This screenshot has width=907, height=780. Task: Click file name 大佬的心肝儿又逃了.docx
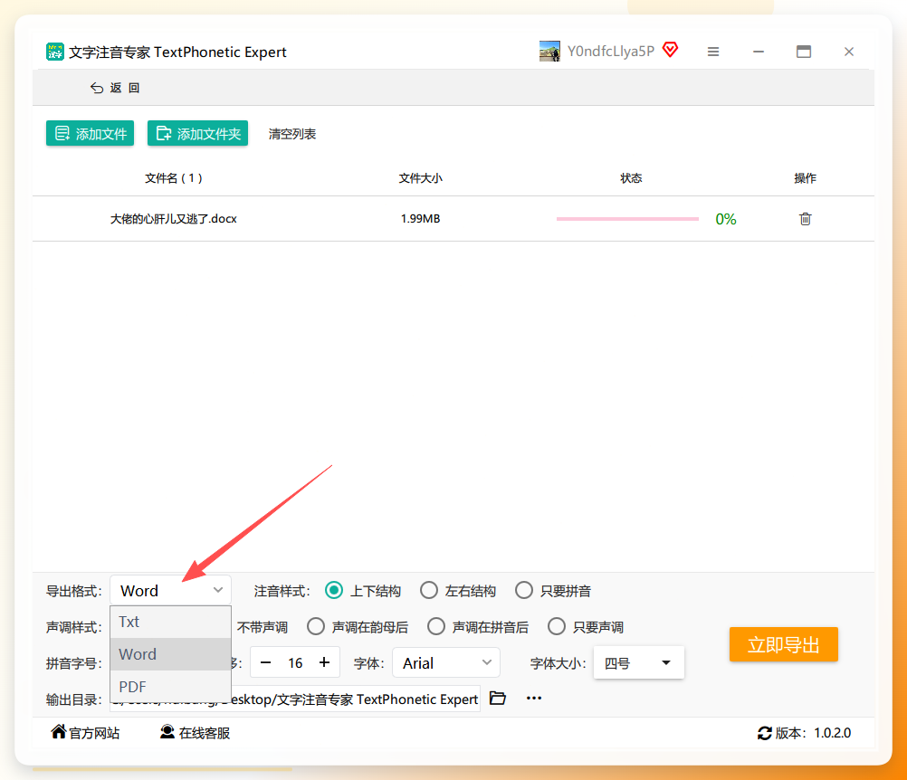[x=174, y=219]
